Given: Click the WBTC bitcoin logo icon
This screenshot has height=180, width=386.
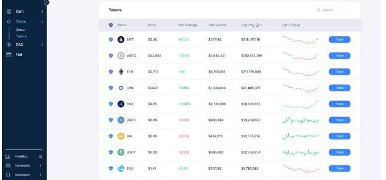Looking at the screenshot, I should point(121,56).
